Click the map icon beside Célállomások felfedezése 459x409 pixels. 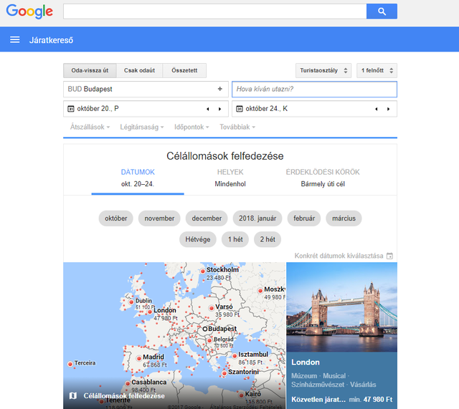click(x=73, y=395)
